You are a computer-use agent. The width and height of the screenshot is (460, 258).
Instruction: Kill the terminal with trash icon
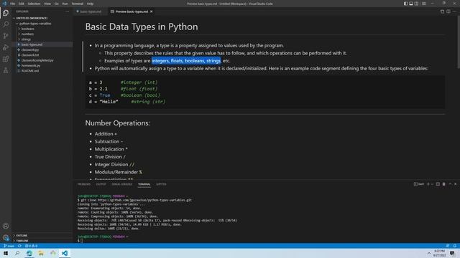444,184
